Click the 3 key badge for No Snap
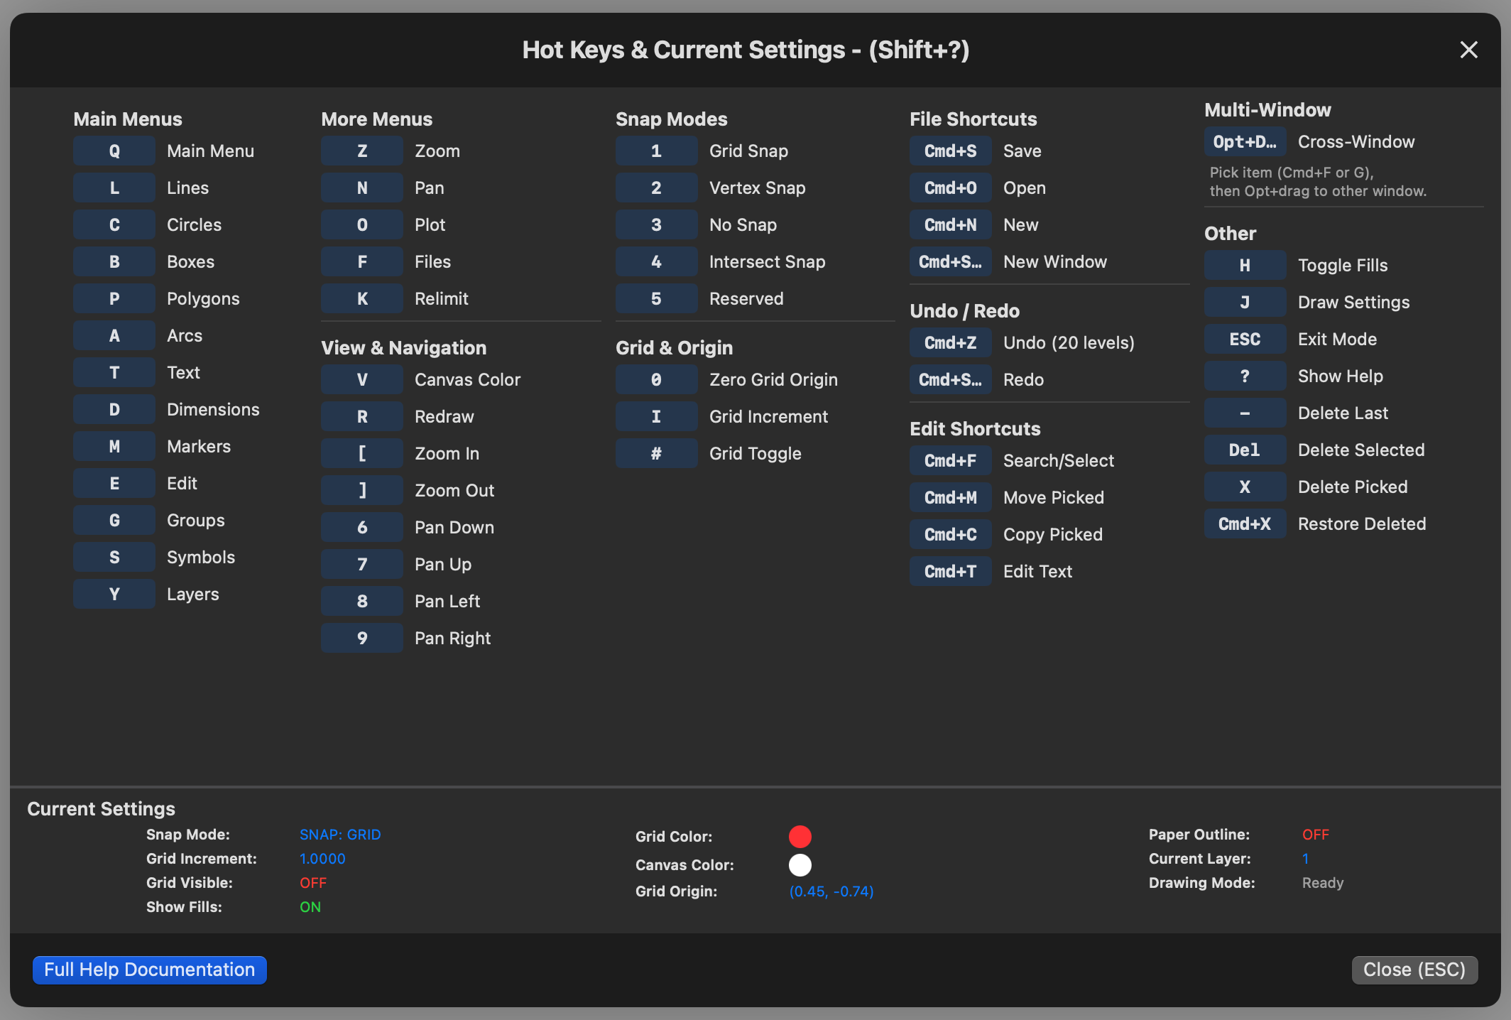This screenshot has height=1020, width=1511. (x=657, y=224)
